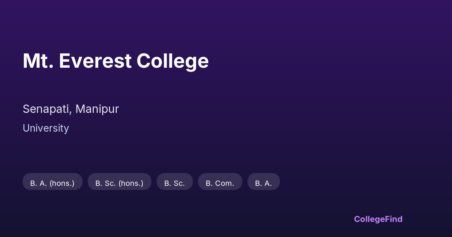The image size is (452, 237).
Task: Click "Com." in the B. Com. chip
Action: pos(224,183)
